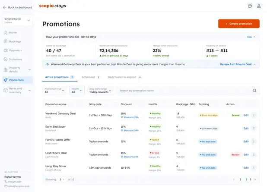This screenshot has width=267, height=192.
Task: Open the Health filter dropdown
Action: [x=77, y=91]
